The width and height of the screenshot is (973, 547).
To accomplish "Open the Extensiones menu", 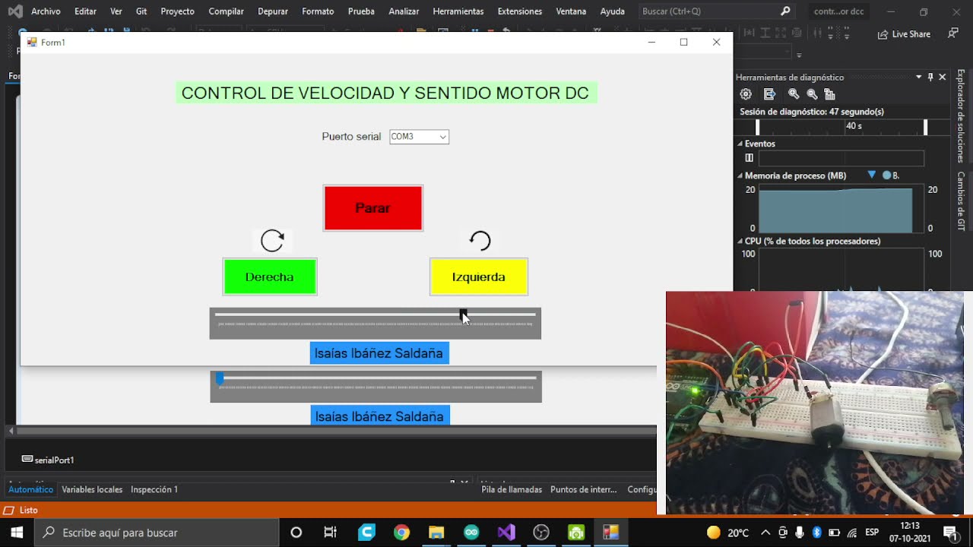I will tap(520, 11).
